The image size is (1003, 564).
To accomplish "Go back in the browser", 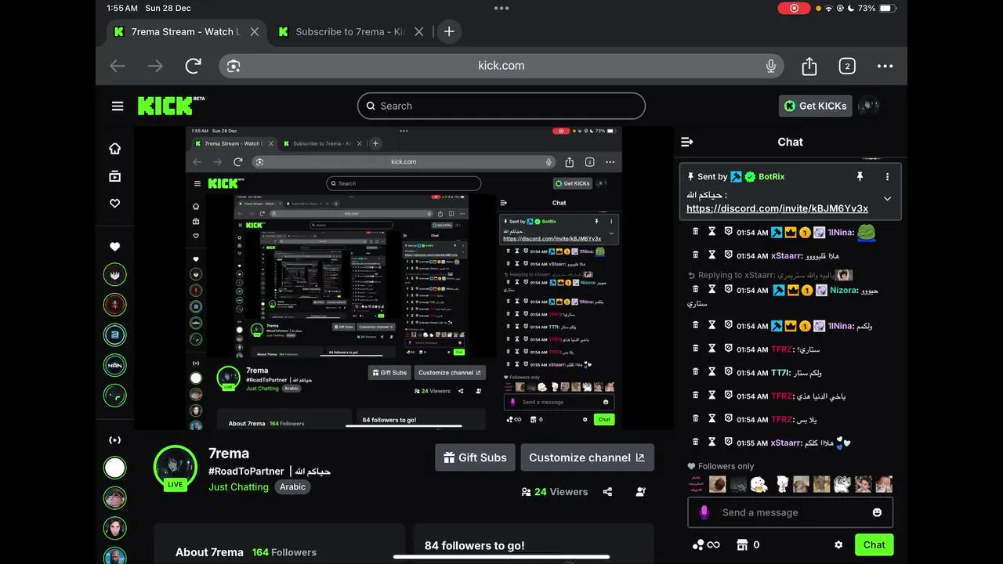I will [118, 66].
